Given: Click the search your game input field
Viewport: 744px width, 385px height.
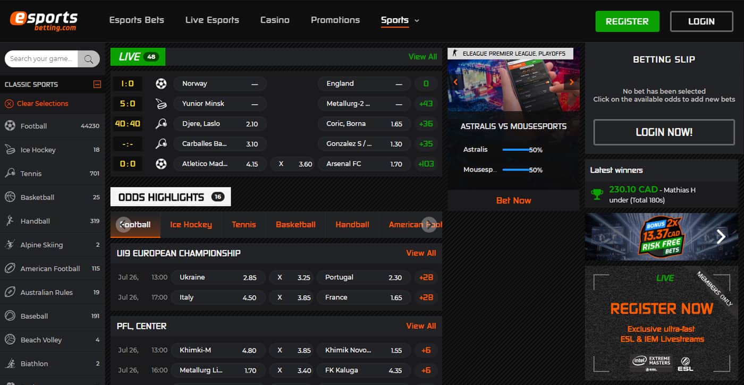Looking at the screenshot, I should click(x=41, y=59).
